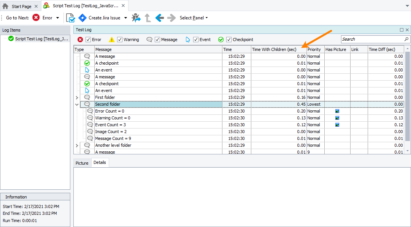Viewport: 411px width, 227px height.
Task: Switch to the Picture tab
Action: coord(82,163)
